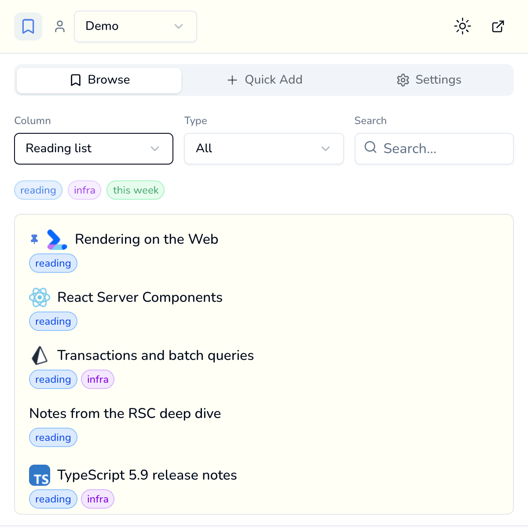
Task: Switch to the Browse tab
Action: 99,80
